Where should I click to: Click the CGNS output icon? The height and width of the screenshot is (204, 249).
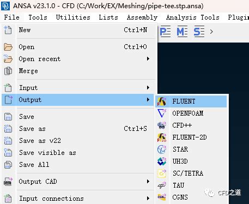click(x=162, y=197)
